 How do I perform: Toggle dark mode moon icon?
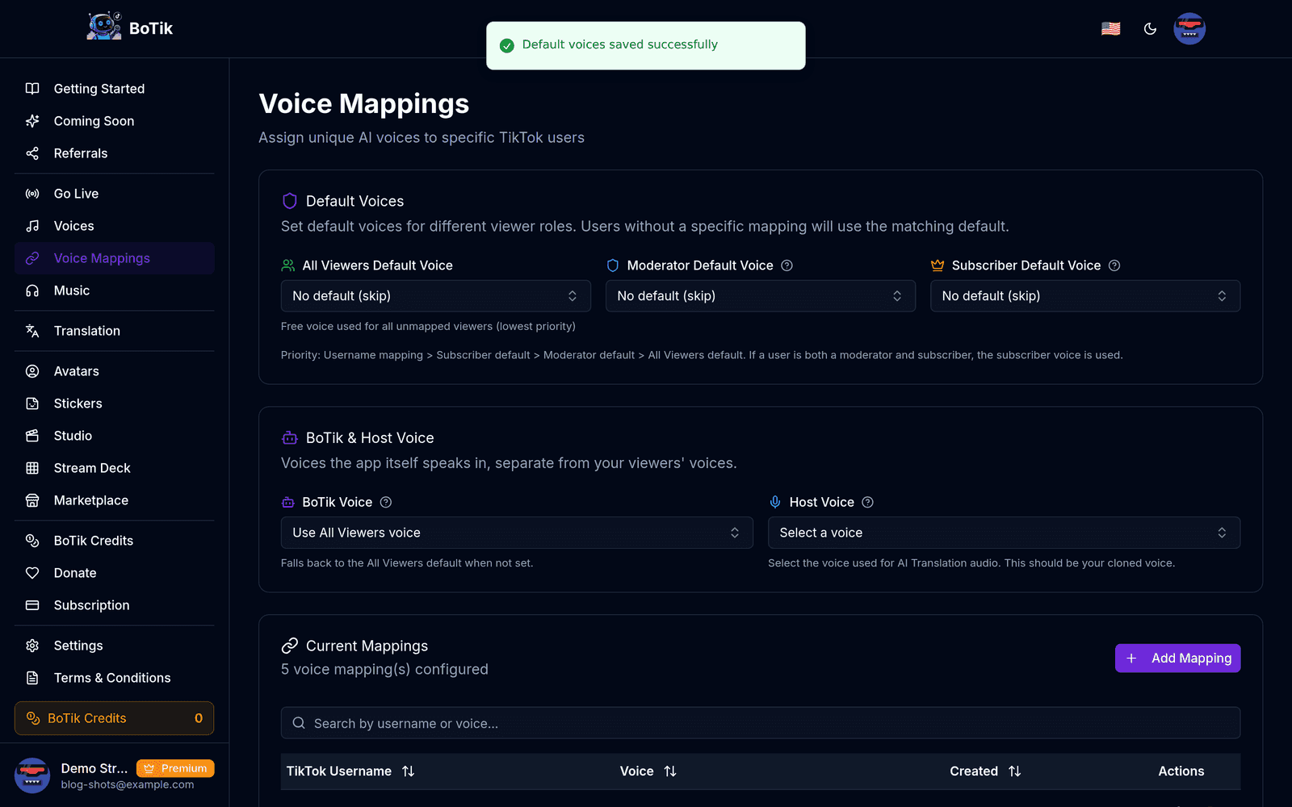click(1150, 29)
